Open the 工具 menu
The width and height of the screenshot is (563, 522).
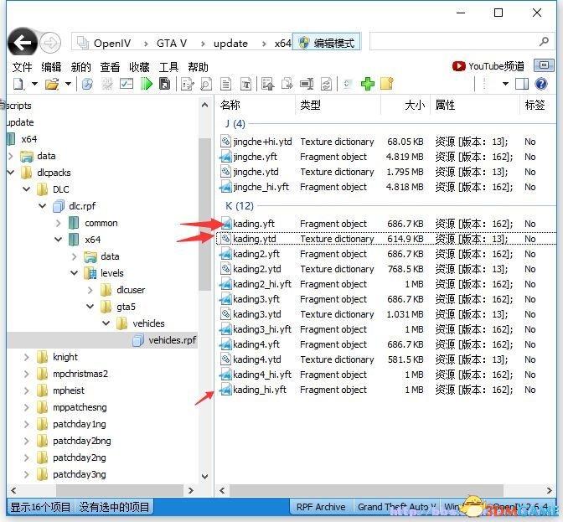[168, 67]
